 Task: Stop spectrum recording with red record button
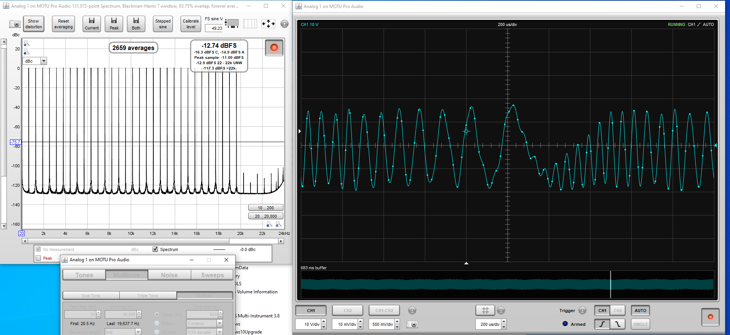pyautogui.click(x=274, y=48)
